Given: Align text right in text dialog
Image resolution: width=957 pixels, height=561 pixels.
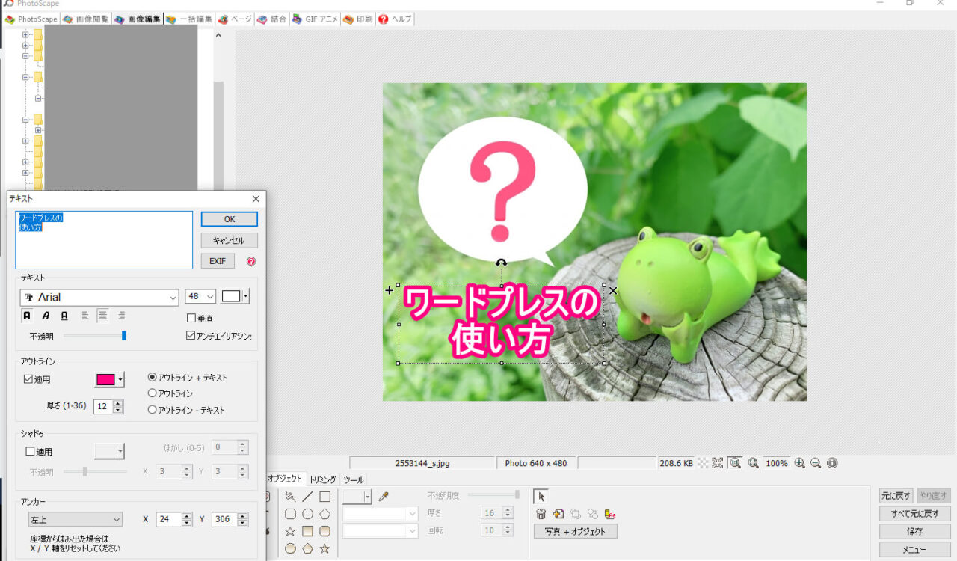Looking at the screenshot, I should (121, 316).
